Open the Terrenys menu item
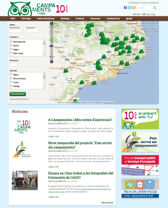 pos(26,19)
